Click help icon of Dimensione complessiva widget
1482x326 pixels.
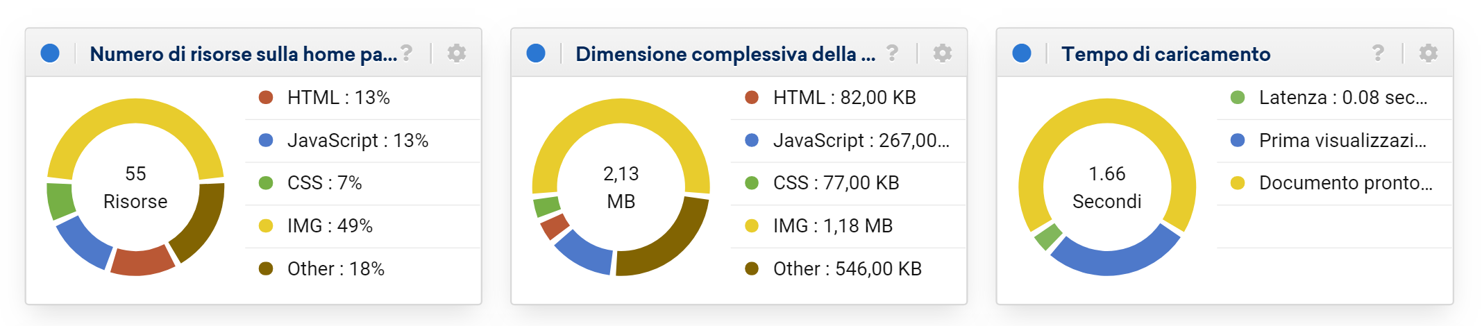pos(893,53)
